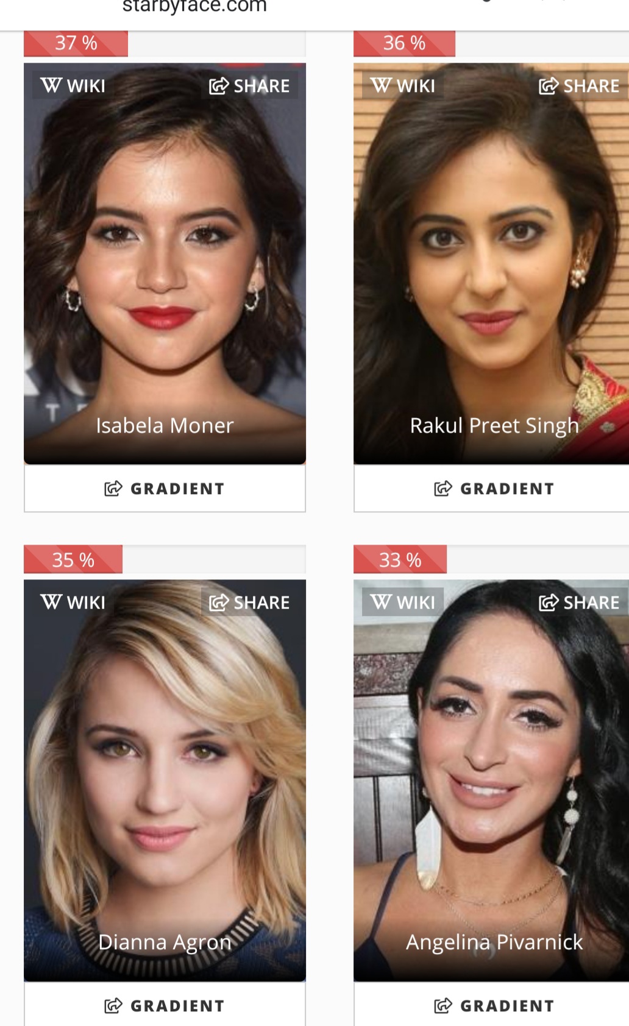Select the Rakul Preet Singh photo

coord(491,263)
